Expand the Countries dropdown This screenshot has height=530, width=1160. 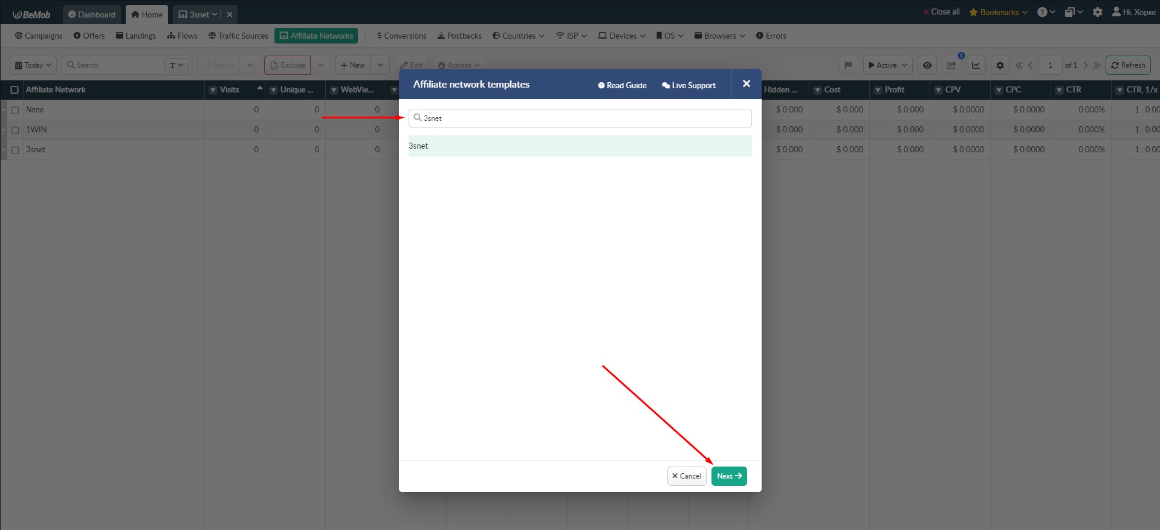[518, 36]
